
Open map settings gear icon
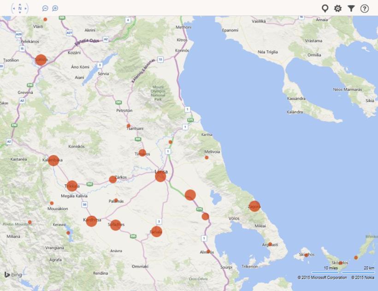[x=338, y=9]
